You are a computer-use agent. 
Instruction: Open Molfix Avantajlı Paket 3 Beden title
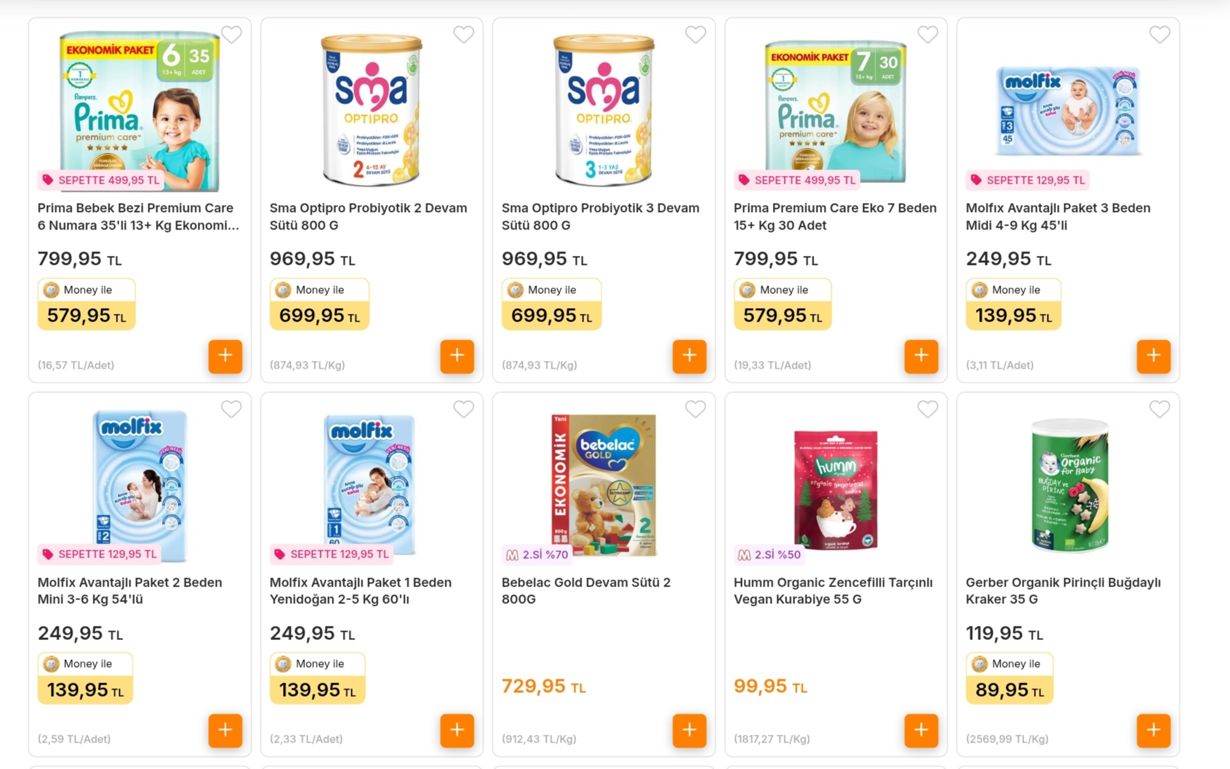1057,217
